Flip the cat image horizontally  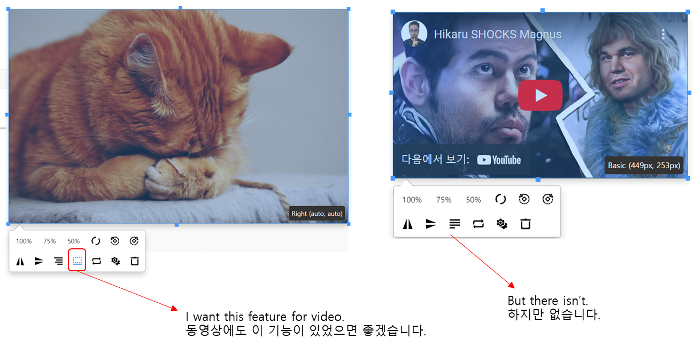(x=20, y=261)
